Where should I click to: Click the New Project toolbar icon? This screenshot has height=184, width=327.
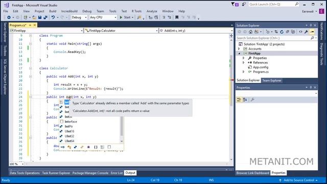26,17
